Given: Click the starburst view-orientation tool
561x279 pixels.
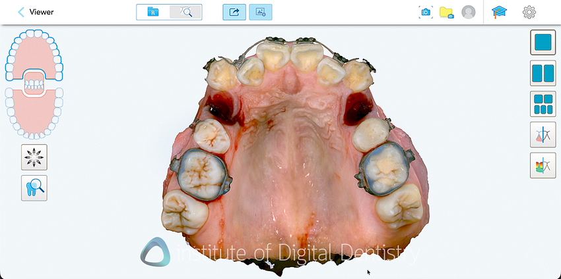Looking at the screenshot, I should pyautogui.click(x=34, y=157).
